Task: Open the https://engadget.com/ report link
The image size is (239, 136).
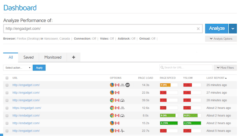Action: [27, 108]
